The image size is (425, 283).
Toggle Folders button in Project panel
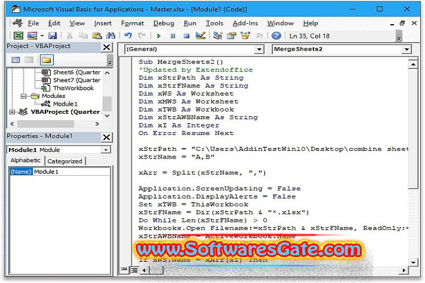(x=47, y=60)
